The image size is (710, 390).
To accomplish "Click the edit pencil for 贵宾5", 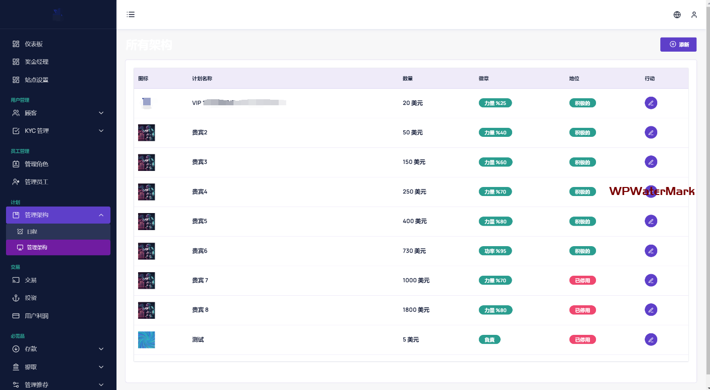I will 651,221.
